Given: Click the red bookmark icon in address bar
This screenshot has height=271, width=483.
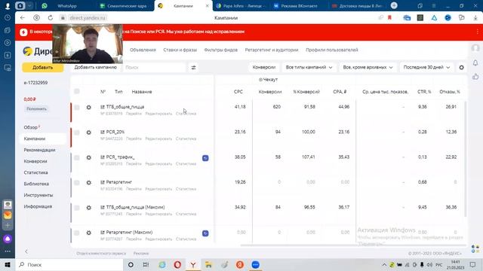Looking at the screenshot, I should click(389, 18).
